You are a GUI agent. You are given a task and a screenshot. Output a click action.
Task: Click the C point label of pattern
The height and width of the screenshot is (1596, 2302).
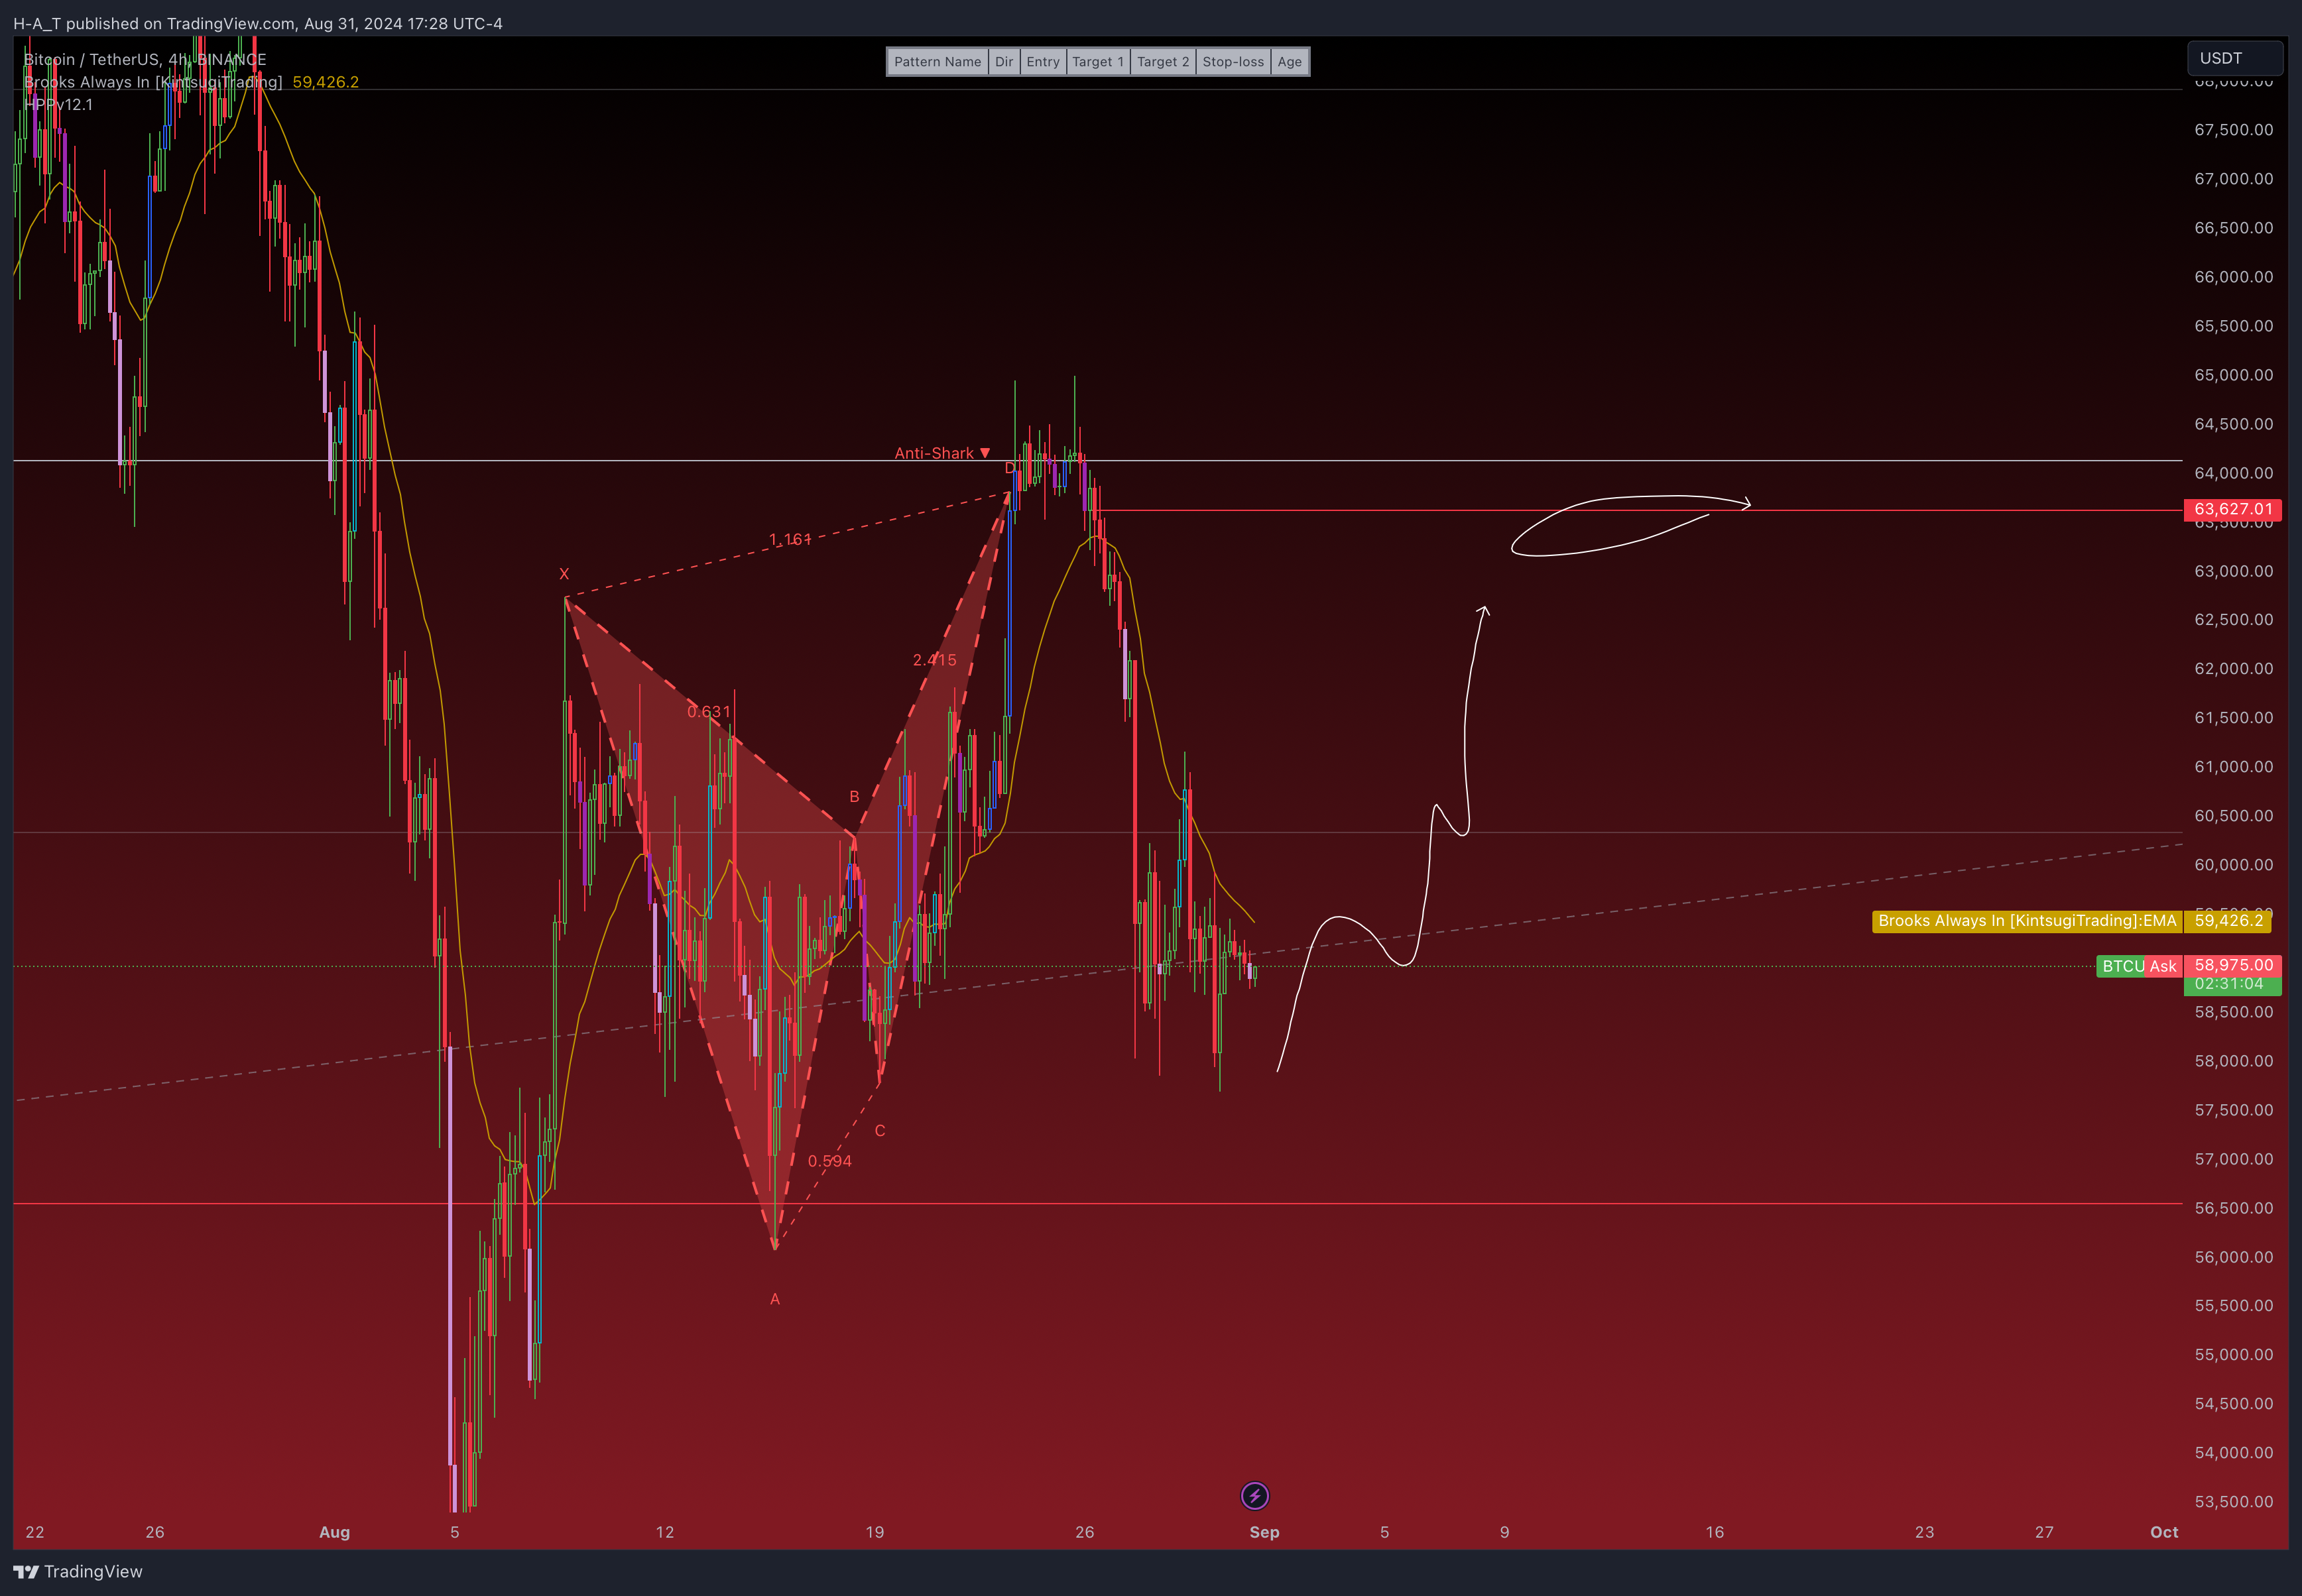[880, 1131]
